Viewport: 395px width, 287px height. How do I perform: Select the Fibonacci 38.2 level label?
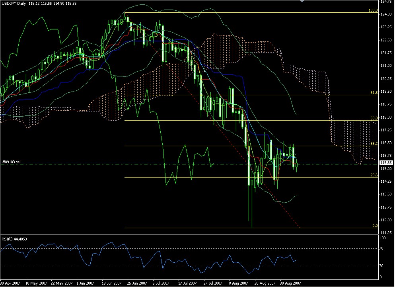(374, 143)
